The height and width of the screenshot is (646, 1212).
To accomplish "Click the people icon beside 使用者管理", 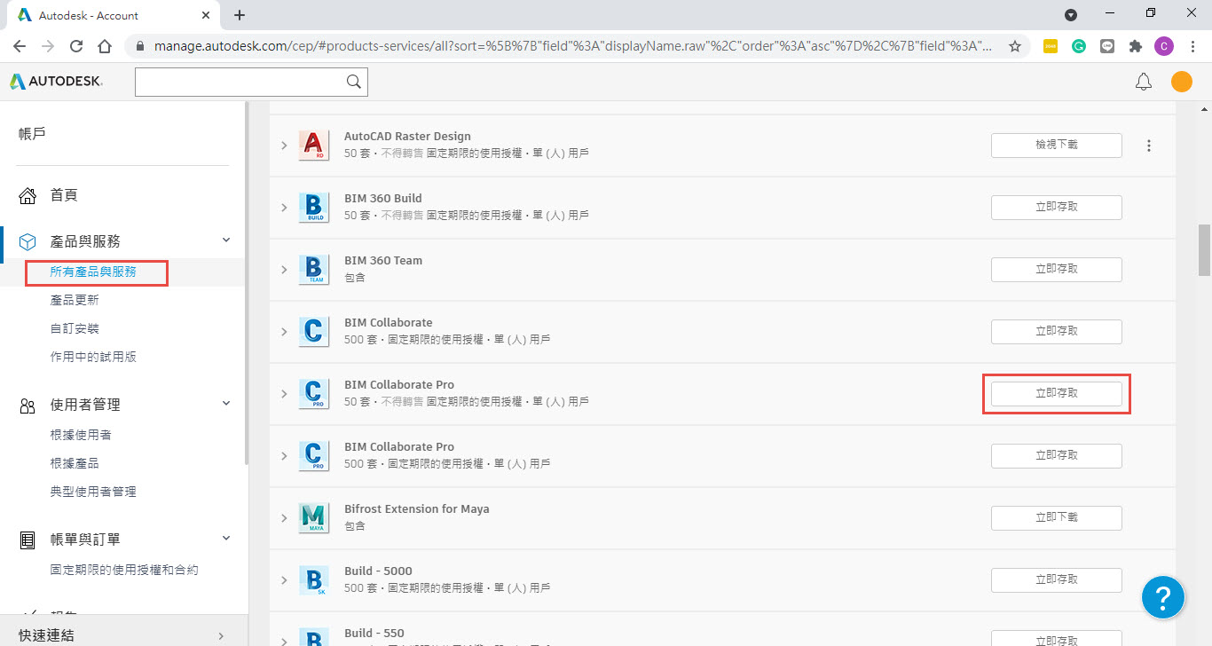I will (x=28, y=406).
